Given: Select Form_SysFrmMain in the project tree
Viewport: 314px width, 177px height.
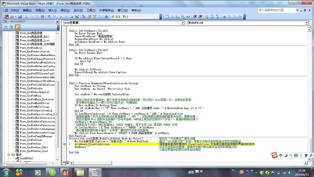Looking at the screenshot, I should point(30,95).
